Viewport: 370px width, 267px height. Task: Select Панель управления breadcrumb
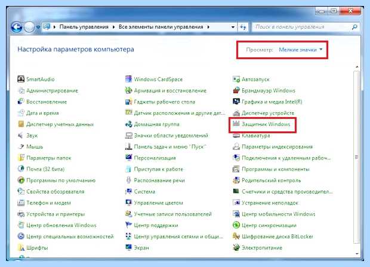84,27
